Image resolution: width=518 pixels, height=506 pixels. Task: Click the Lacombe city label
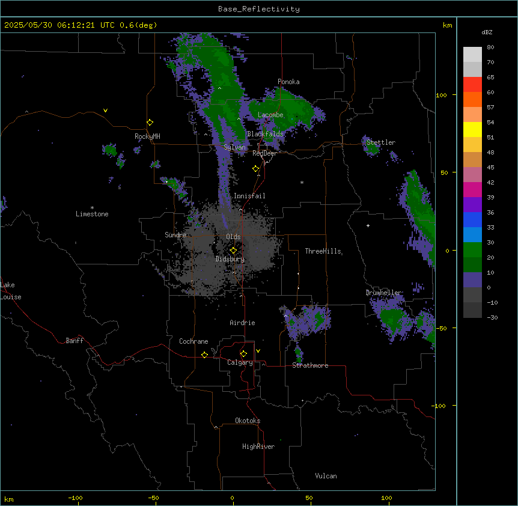pyautogui.click(x=270, y=115)
